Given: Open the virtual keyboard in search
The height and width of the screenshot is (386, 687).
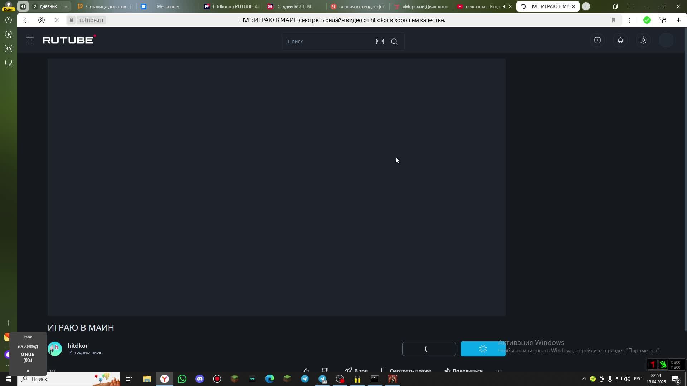Looking at the screenshot, I should (x=380, y=41).
